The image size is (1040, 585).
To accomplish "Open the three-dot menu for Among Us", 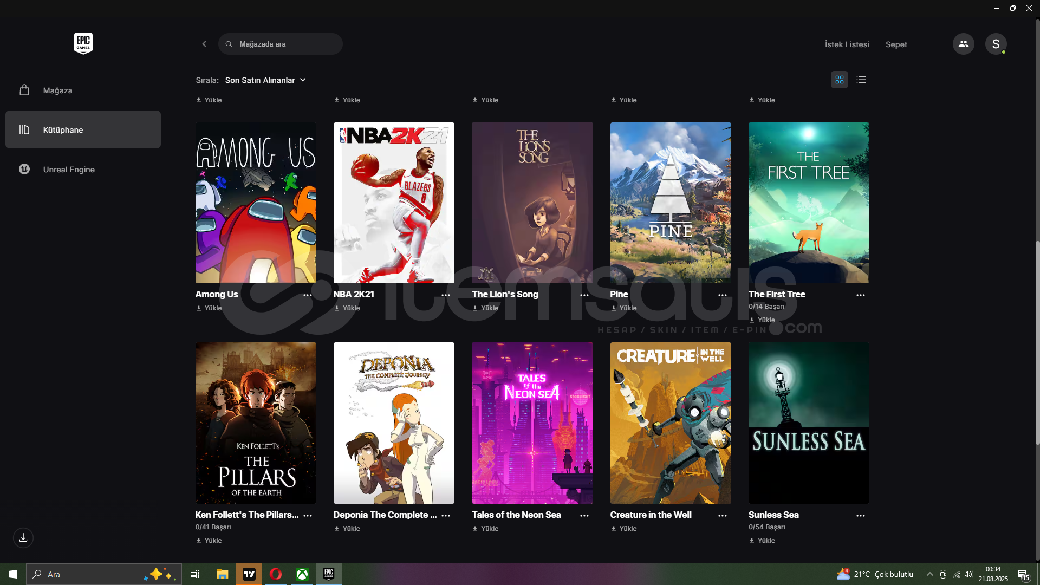I will click(x=308, y=295).
